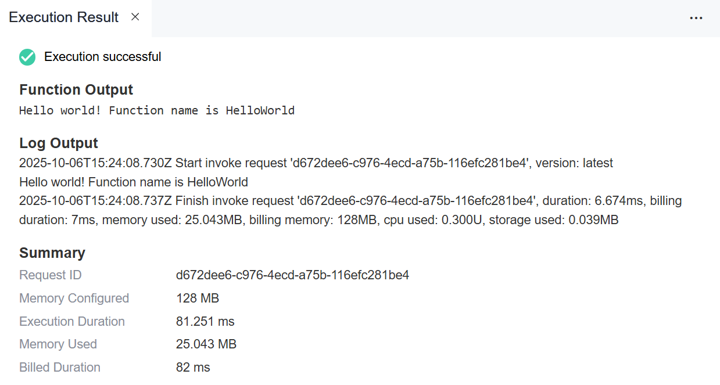Screen dimensions: 720x385
Task: Click the Summary heading
Action: (52, 253)
